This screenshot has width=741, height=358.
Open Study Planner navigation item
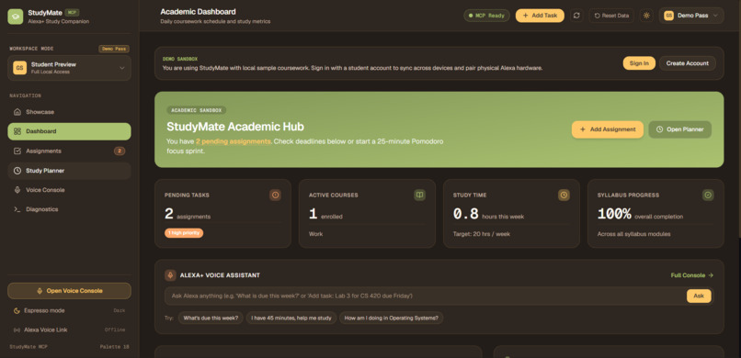[69, 170]
